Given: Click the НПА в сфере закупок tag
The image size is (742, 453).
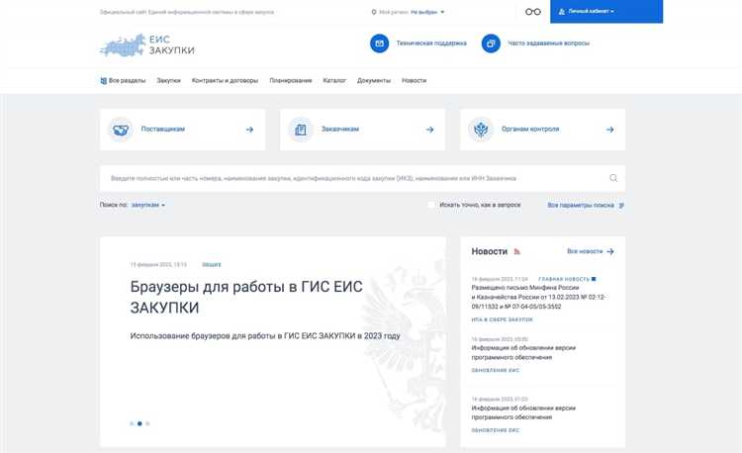Looking at the screenshot, I should click(x=502, y=320).
